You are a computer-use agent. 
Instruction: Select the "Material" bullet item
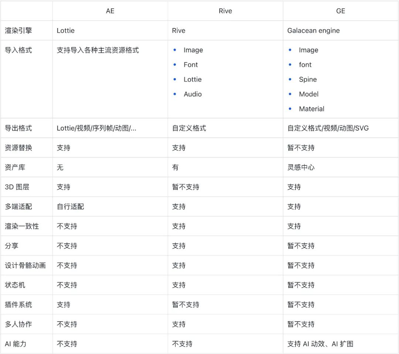(x=311, y=109)
